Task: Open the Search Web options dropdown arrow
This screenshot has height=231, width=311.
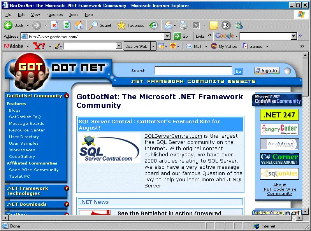Action: pos(153,46)
